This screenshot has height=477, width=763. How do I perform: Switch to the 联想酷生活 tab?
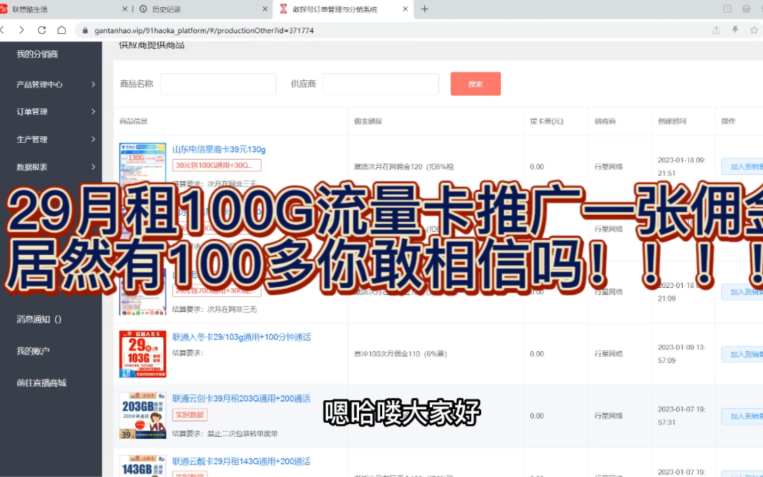point(64,9)
